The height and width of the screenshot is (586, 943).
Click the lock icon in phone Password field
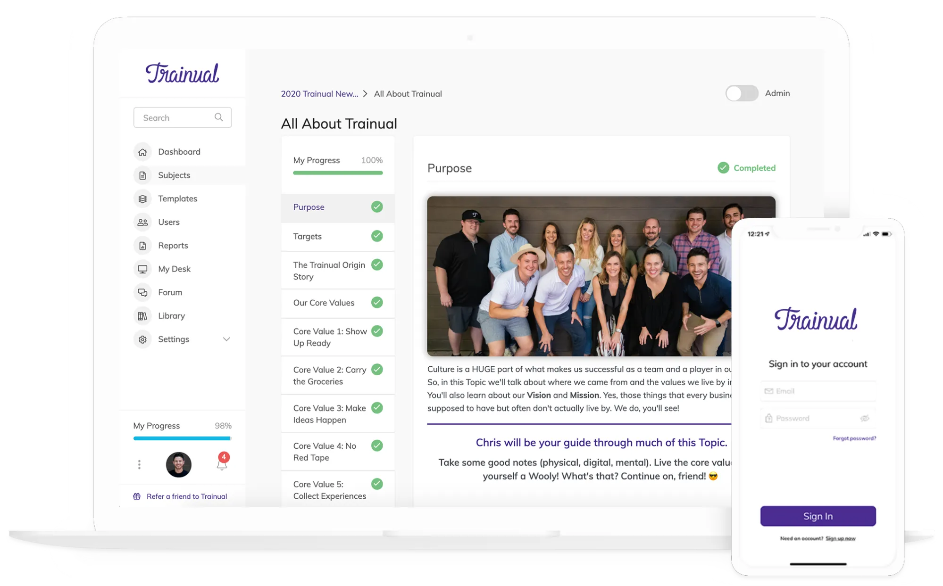coord(768,418)
